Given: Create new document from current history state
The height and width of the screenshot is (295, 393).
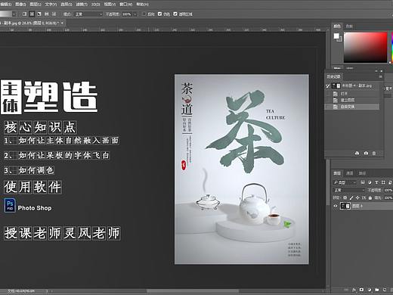Looking at the screenshot, I should coord(357,153).
